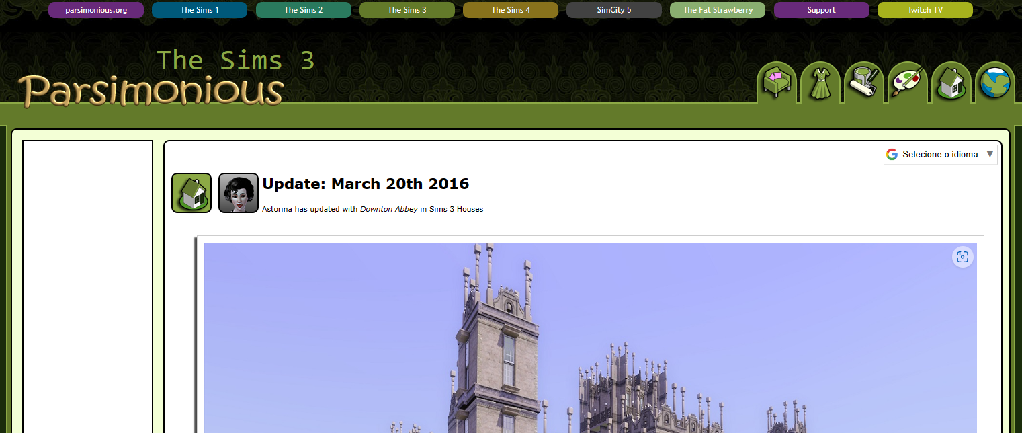Click Astorina's avatar portrait icon
Screen dimensions: 1022x433
coord(239,193)
